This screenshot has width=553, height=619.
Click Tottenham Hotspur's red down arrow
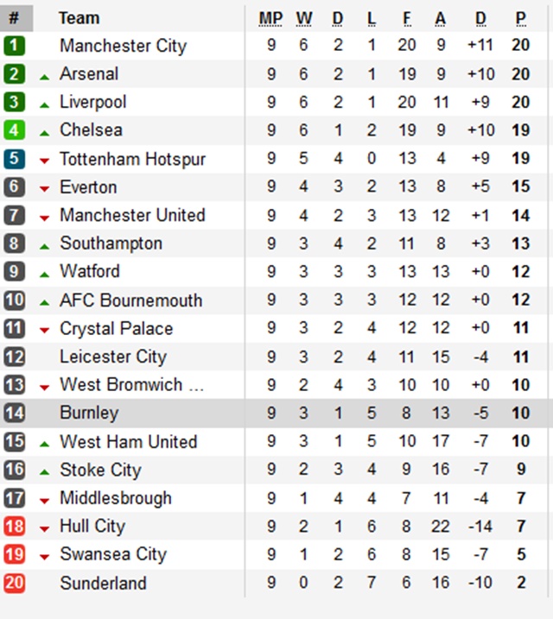click(44, 161)
